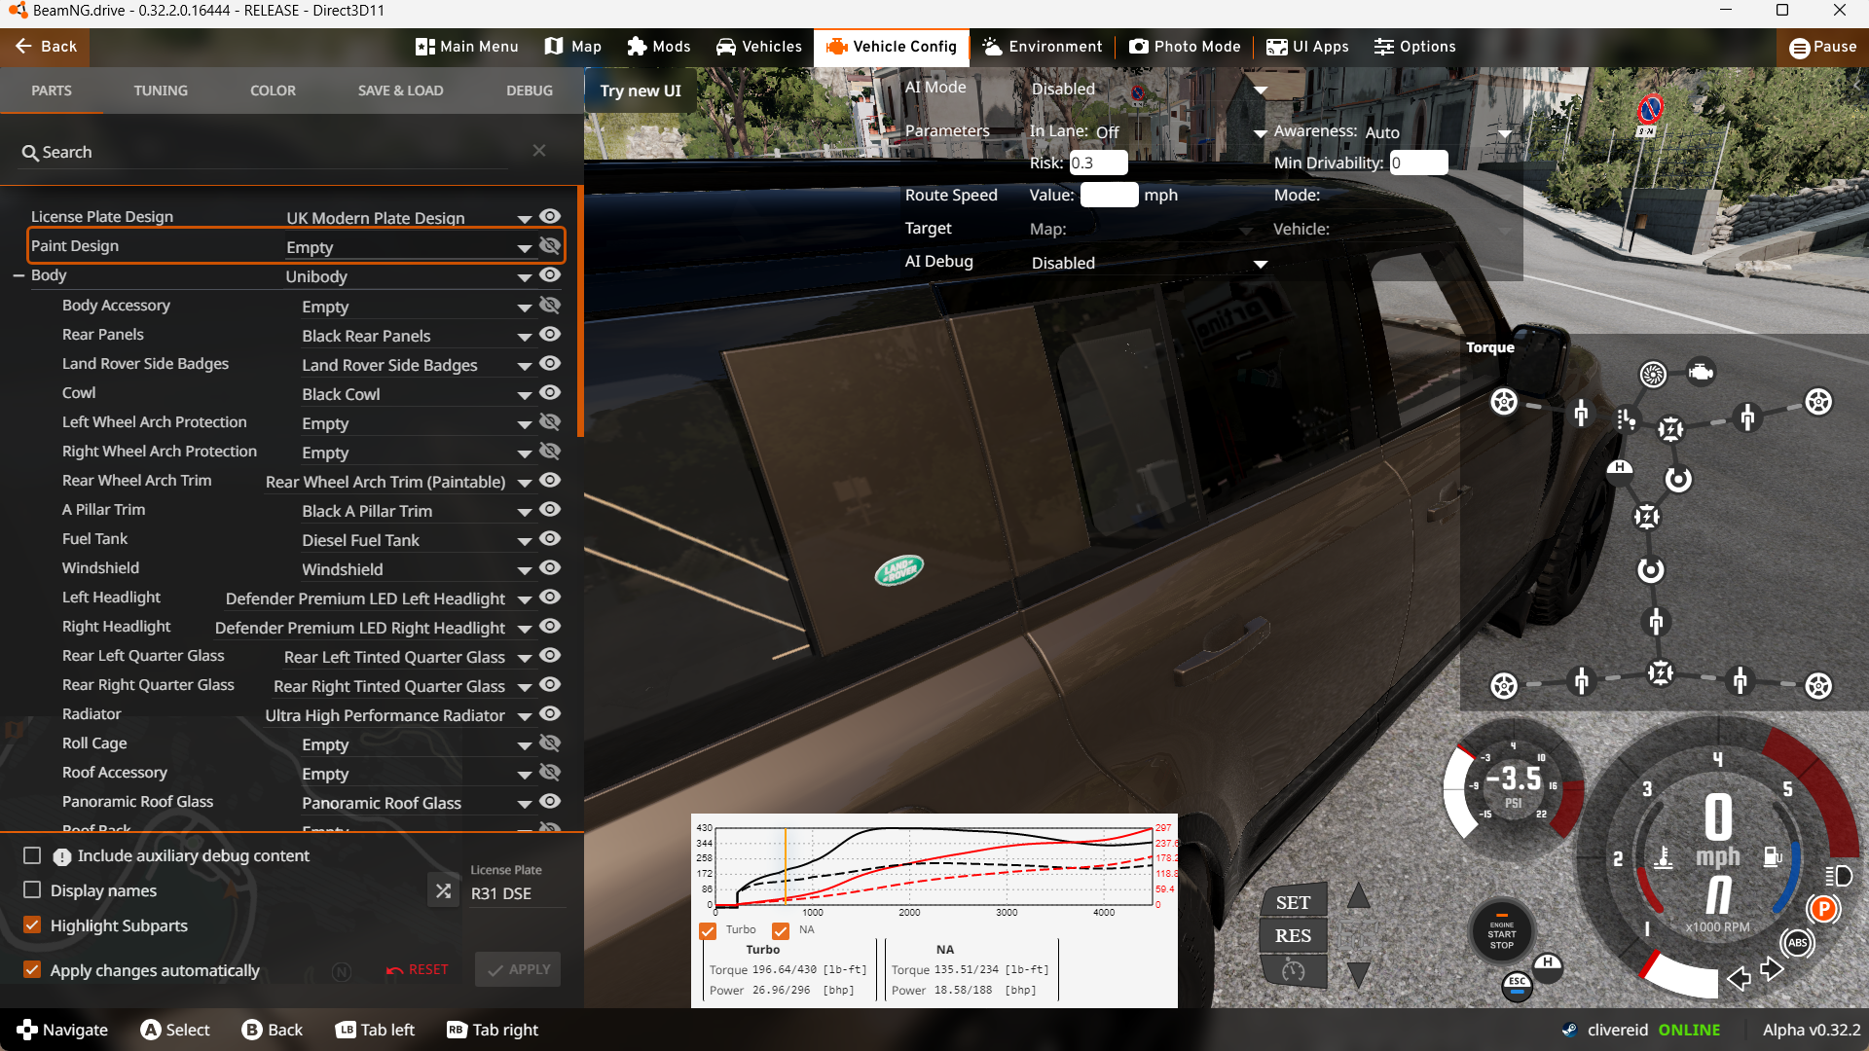Click cruise control SET button
Viewport: 1869px width, 1051px height.
(1293, 903)
